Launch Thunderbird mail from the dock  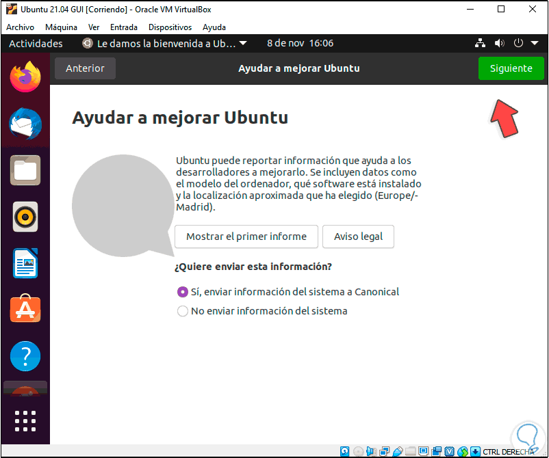tap(25, 124)
